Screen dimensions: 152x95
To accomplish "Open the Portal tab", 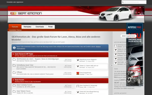I will (50, 27).
